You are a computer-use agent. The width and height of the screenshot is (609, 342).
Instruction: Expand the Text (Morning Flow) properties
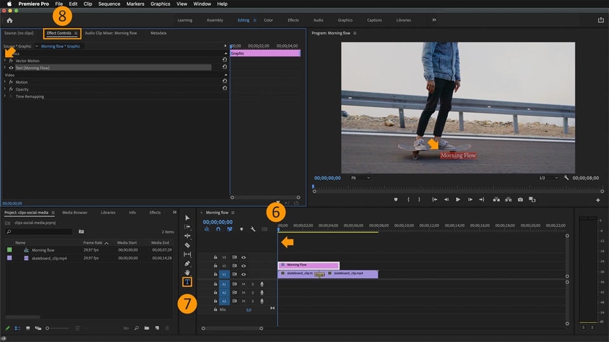point(4,68)
